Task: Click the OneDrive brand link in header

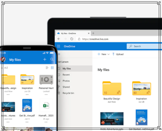Action: [69, 46]
